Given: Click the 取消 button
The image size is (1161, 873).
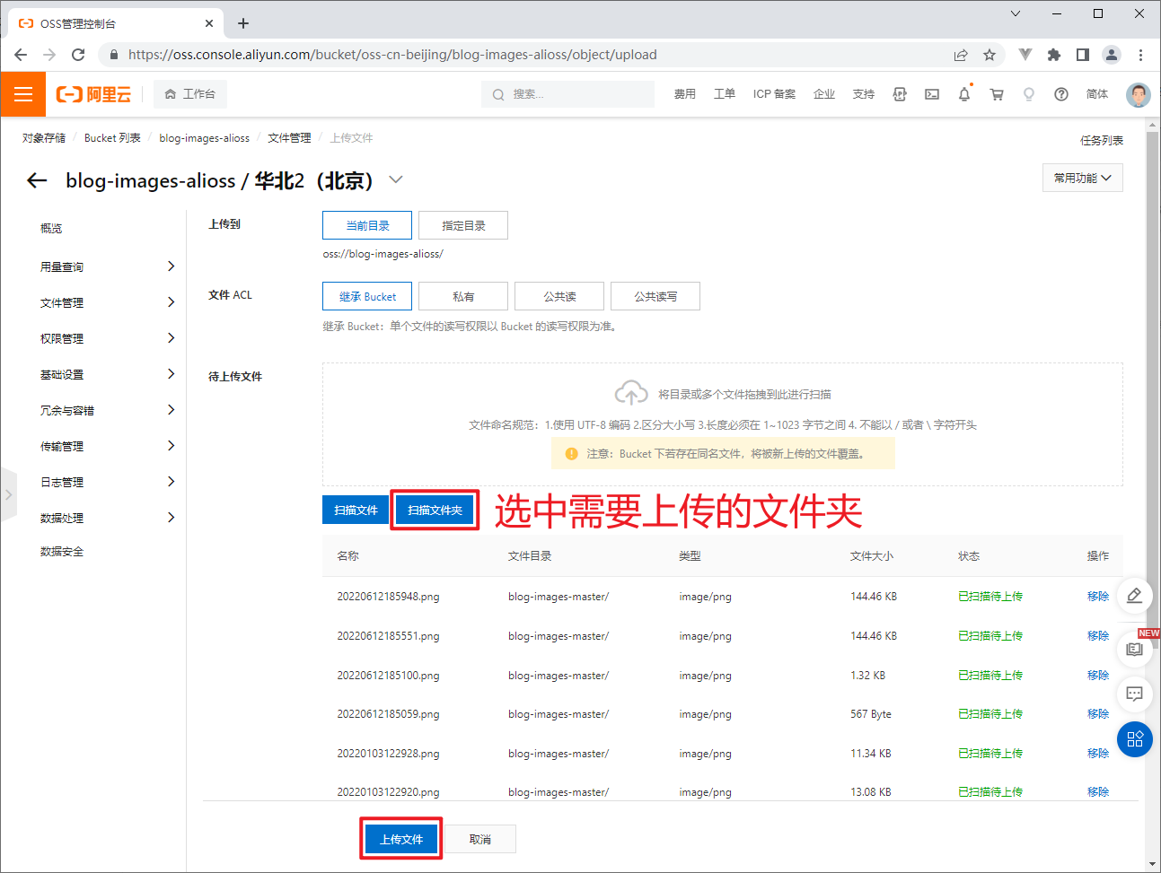Looking at the screenshot, I should tap(480, 839).
